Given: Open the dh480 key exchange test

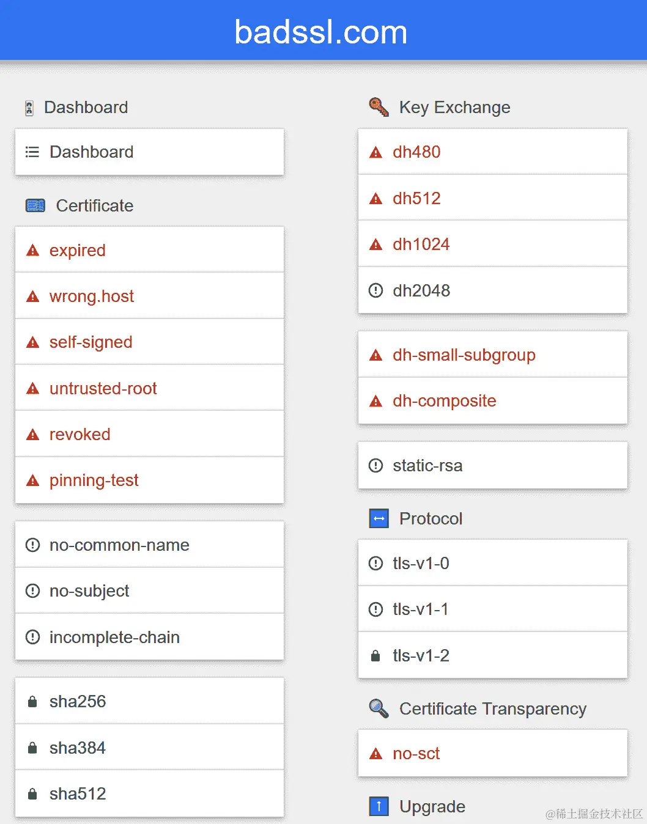Looking at the screenshot, I should point(493,152).
